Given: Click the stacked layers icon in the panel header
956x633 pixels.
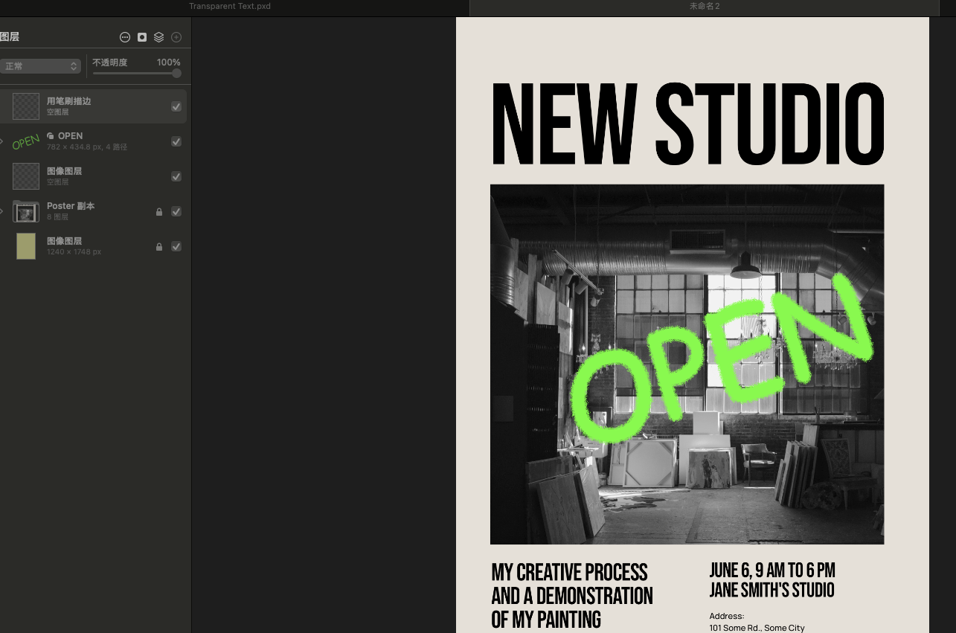Looking at the screenshot, I should (x=159, y=37).
